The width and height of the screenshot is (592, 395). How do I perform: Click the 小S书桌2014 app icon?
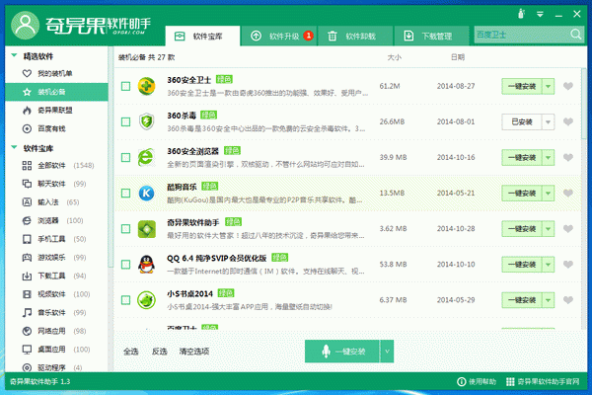point(146,300)
